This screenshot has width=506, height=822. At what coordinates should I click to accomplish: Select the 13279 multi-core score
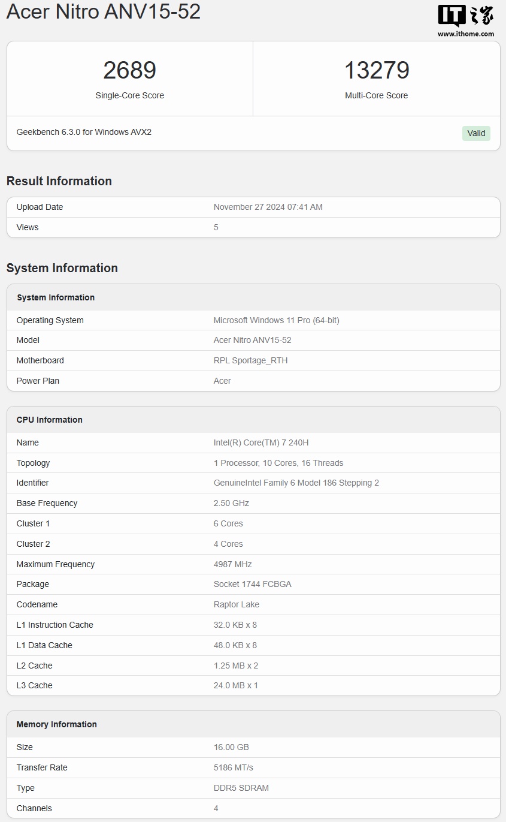click(376, 70)
